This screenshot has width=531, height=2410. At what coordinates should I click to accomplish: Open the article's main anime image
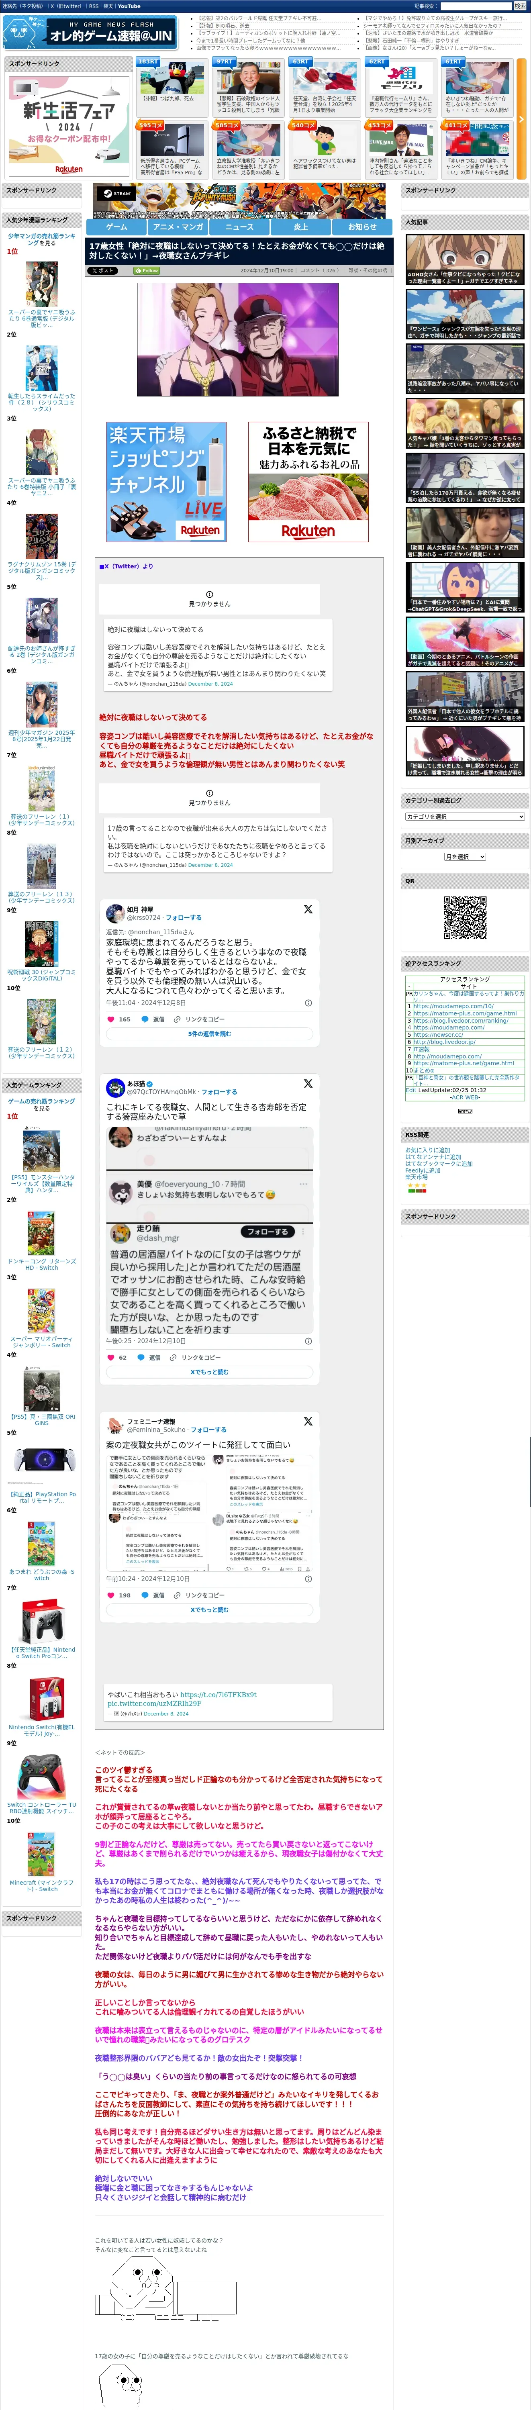tap(237, 339)
